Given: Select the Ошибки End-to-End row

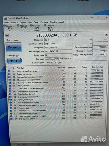Looking at the screenshot, I should [x=56, y=94].
